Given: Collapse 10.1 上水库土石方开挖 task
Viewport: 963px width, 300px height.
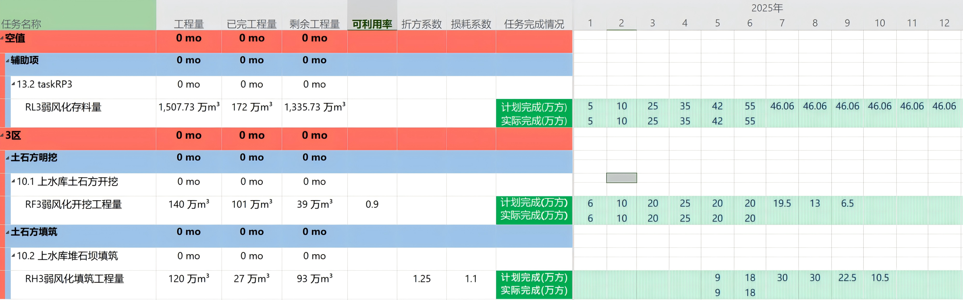Looking at the screenshot, I should (14, 181).
